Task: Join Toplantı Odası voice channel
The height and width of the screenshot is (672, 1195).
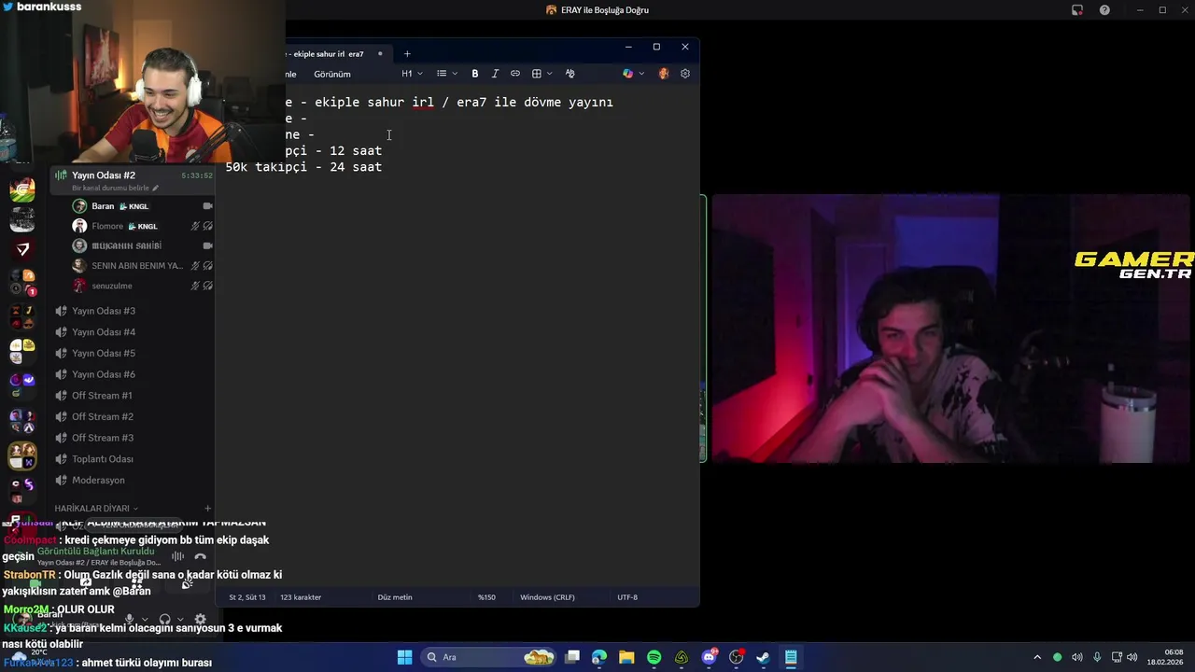Action: point(103,459)
